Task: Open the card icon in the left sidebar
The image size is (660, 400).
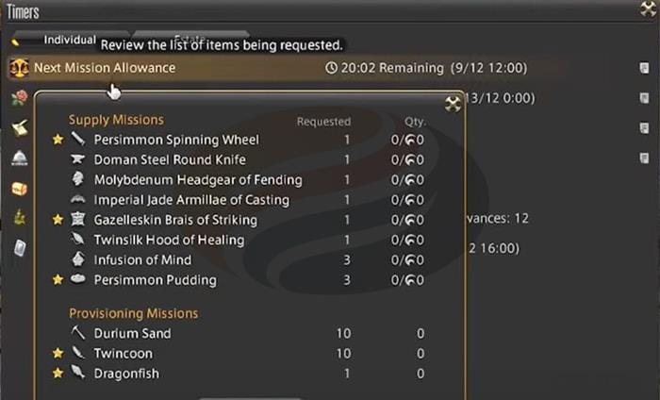Action: [x=20, y=248]
